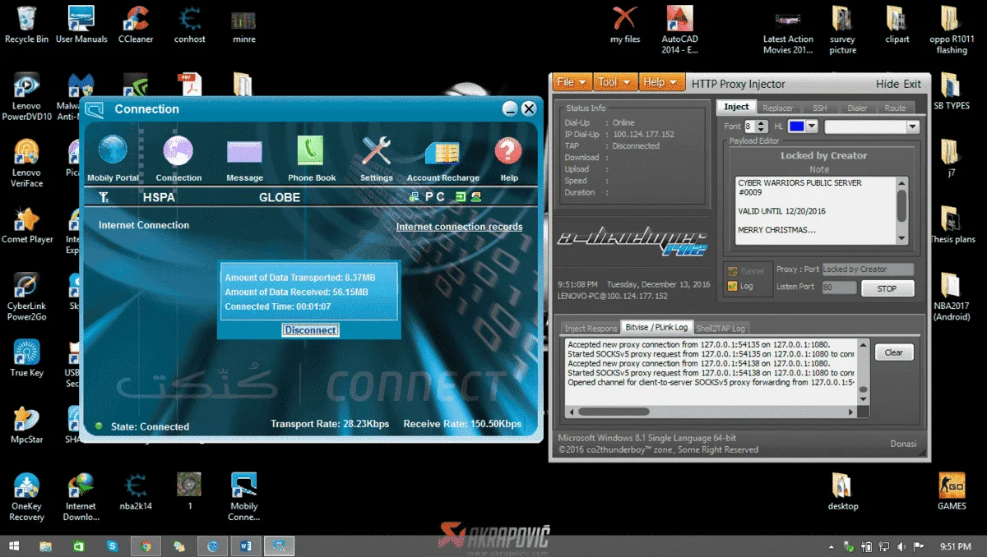Open the nba2k14 desktop shortcut

136,491
